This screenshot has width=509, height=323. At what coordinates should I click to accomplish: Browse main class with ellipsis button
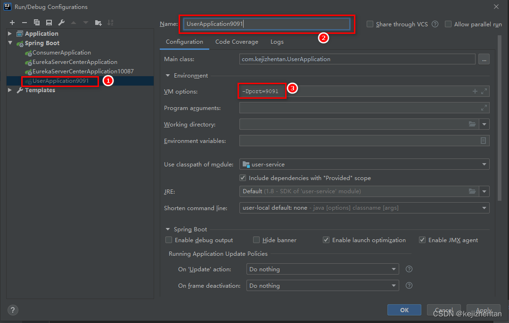point(484,59)
